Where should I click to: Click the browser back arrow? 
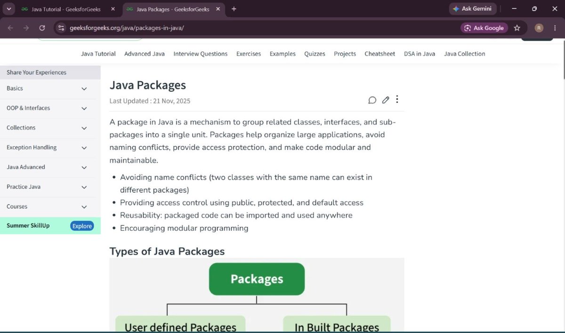pyautogui.click(x=10, y=28)
